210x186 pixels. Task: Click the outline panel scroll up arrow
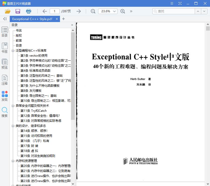pos(73,30)
